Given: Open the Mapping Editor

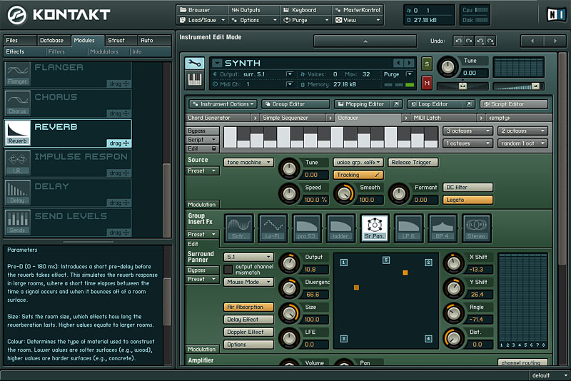Looking at the screenshot, I should [x=364, y=104].
